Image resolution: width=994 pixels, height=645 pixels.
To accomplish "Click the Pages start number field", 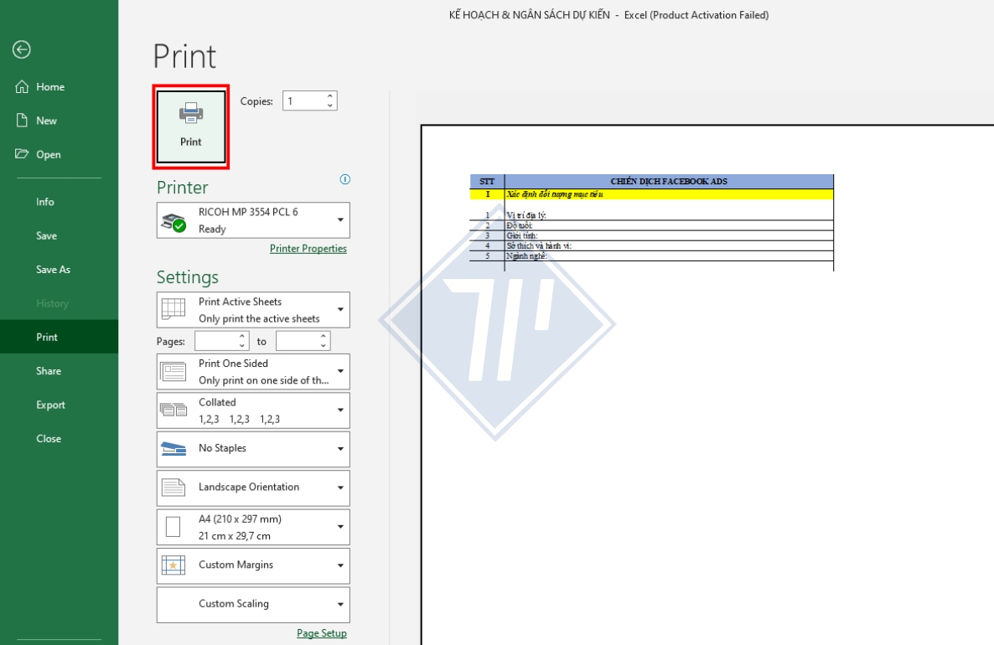I will tap(216, 341).
